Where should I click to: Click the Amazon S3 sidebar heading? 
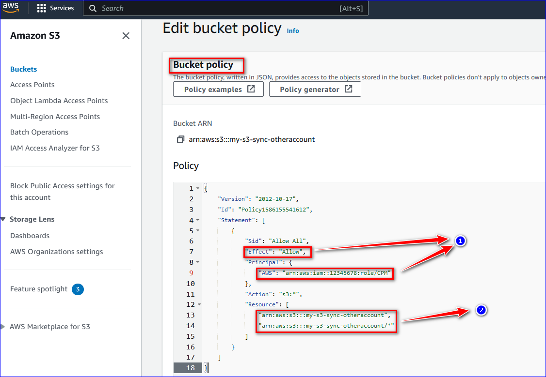(35, 36)
